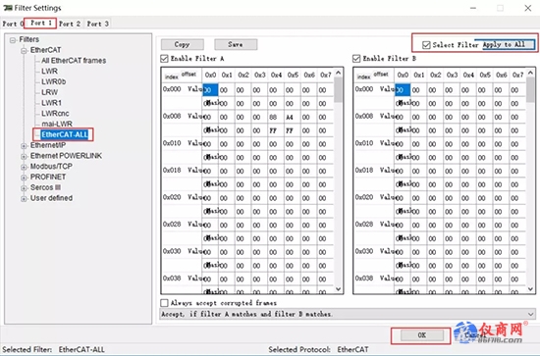Check Always accept corrupted frames
540x356 pixels.
click(165, 303)
